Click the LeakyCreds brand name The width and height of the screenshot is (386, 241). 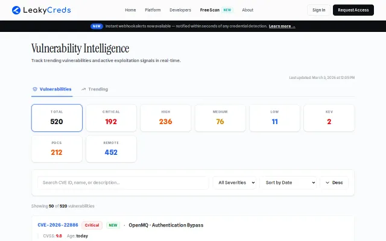coord(47,10)
